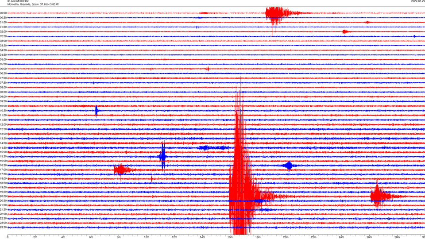425x239 pixels.
Task: Select the 12:00 row label
Action: pos(3,125)
